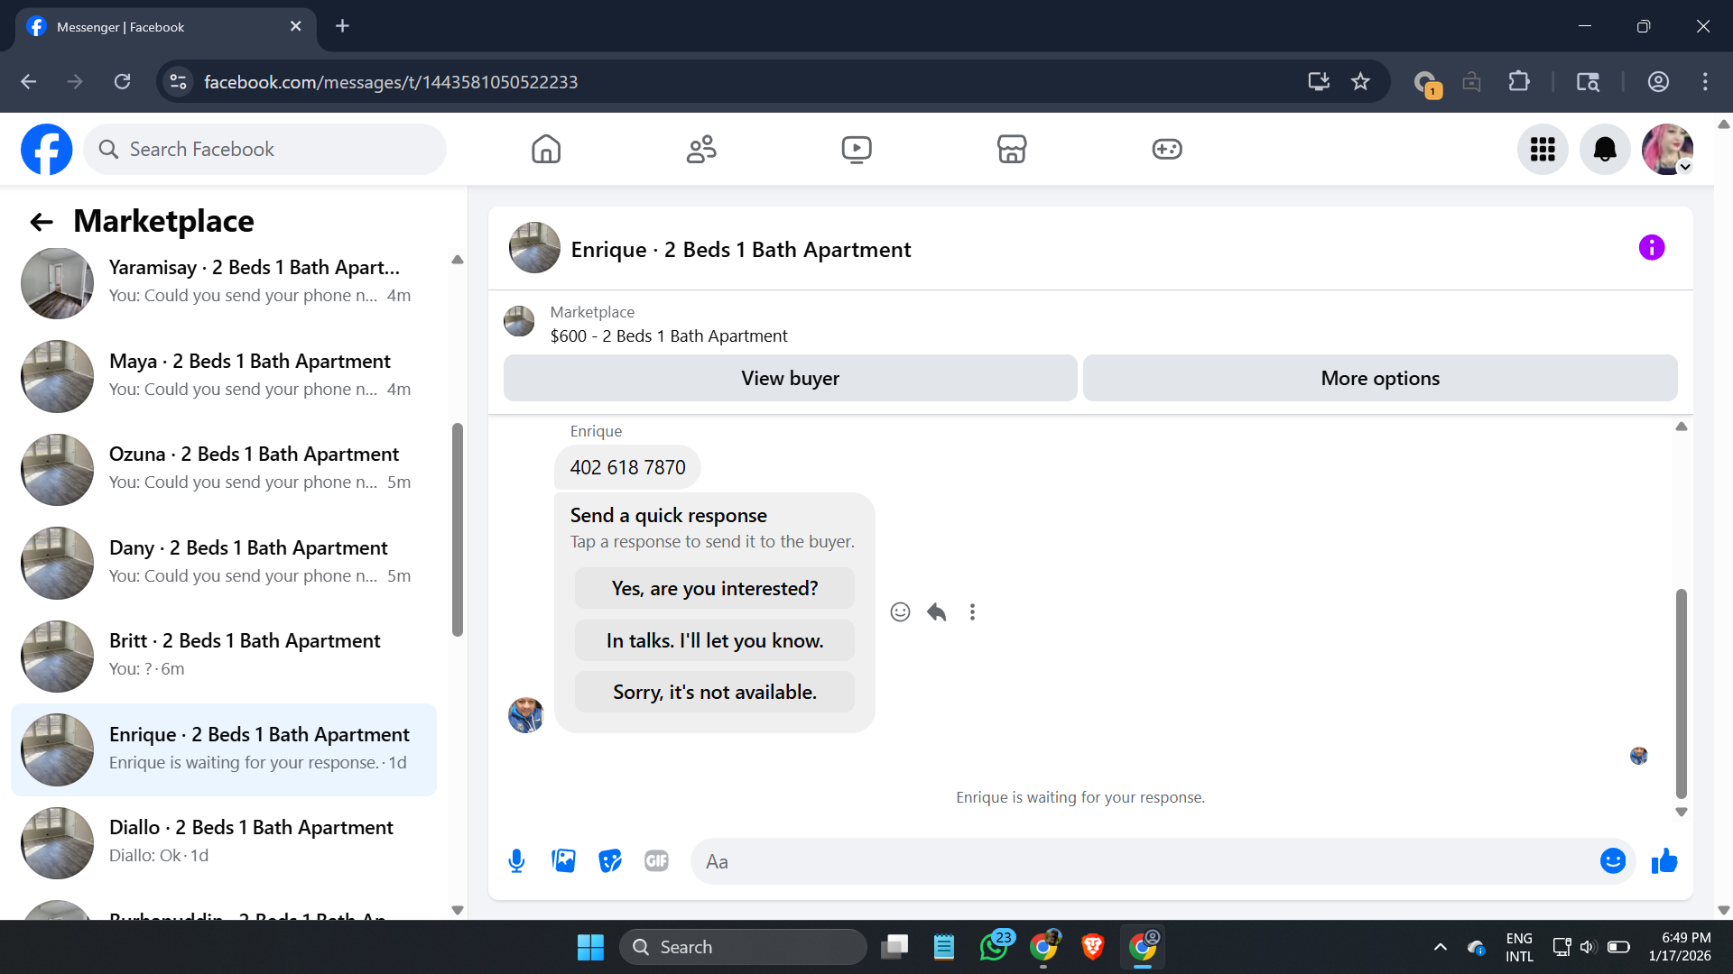The height and width of the screenshot is (974, 1733).
Task: Show hidden system tray icons chevron
Action: click(1440, 947)
